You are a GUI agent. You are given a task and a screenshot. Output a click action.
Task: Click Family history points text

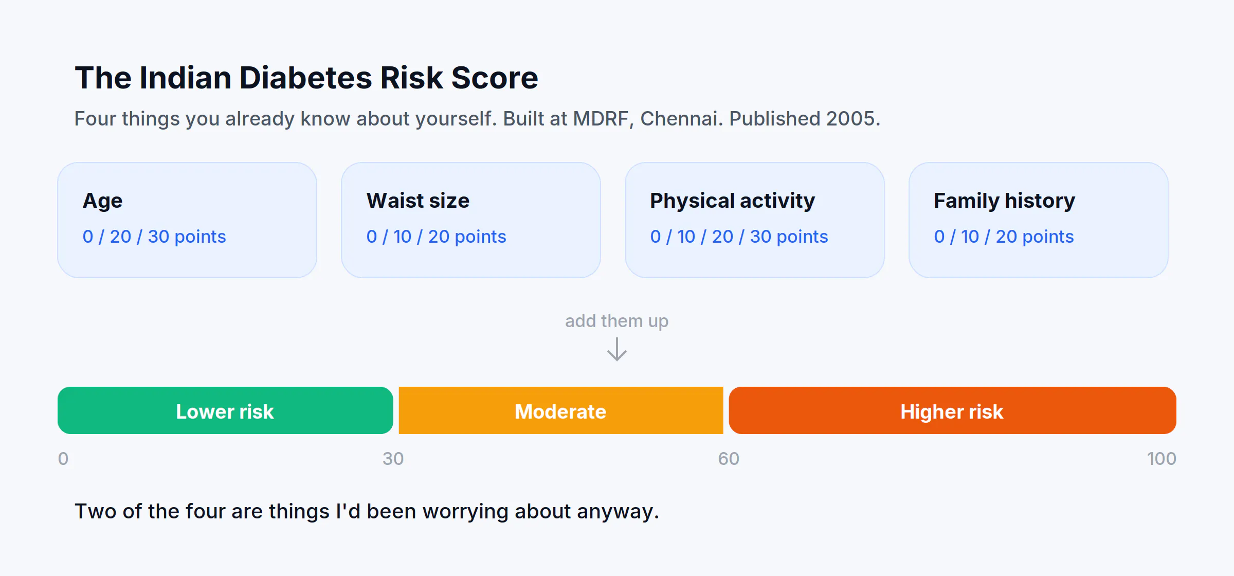1004,237
